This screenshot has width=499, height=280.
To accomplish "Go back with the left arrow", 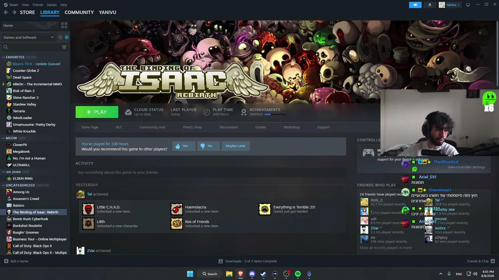I will tap(6, 12).
